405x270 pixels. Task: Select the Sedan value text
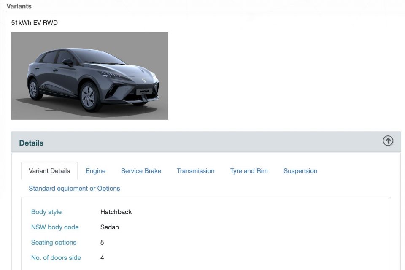[x=110, y=227]
